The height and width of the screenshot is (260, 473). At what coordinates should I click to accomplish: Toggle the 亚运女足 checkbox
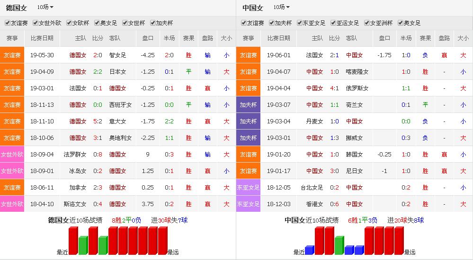[333, 23]
